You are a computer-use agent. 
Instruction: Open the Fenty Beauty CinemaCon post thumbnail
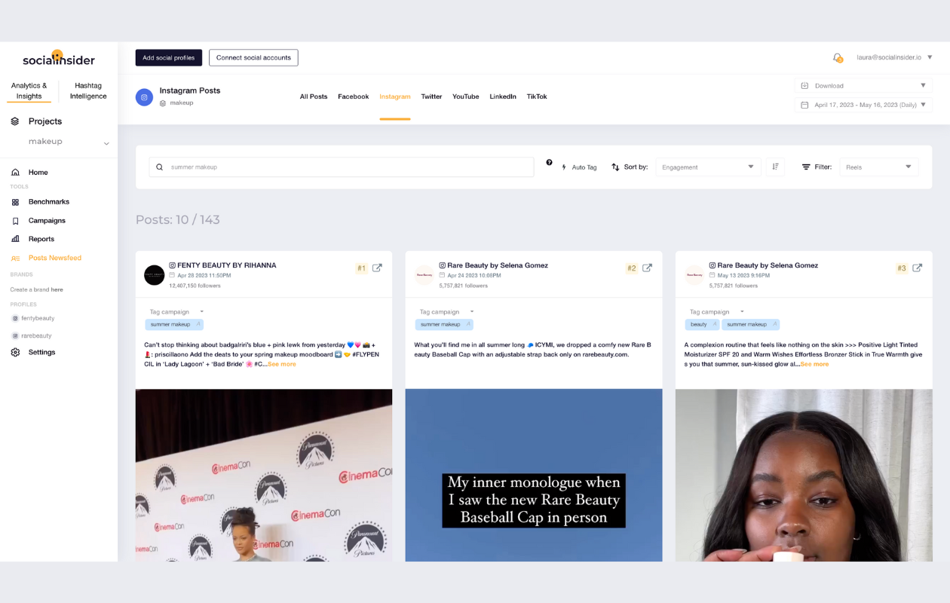264,475
